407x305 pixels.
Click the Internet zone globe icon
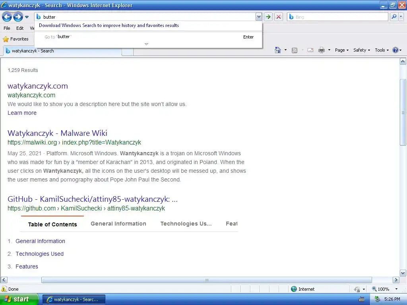[294, 289]
